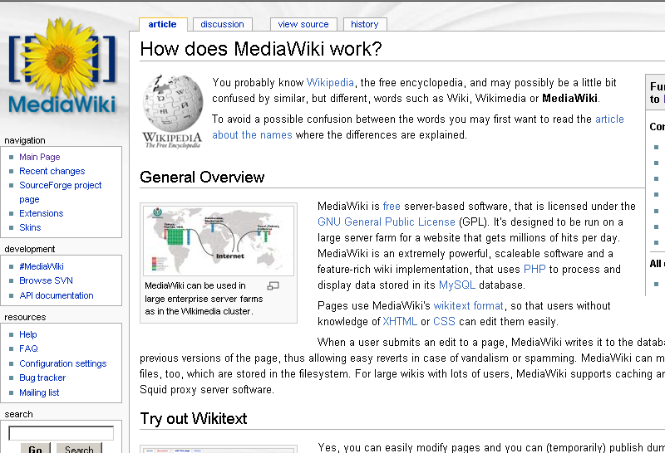Open the Wikimedia server farm map thumbnail
The width and height of the screenshot is (665, 453).
coord(219,241)
